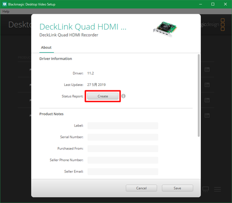Click the Driver Information heading
232x203 pixels.
56,59
